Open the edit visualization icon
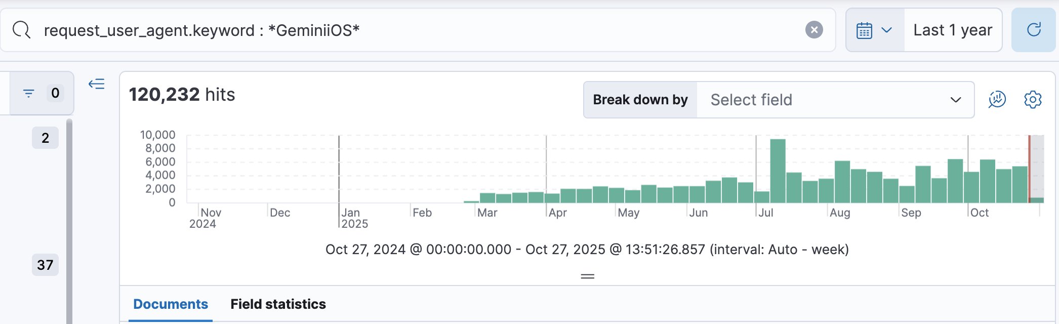Screen dimensions: 1059x324 tap(997, 100)
